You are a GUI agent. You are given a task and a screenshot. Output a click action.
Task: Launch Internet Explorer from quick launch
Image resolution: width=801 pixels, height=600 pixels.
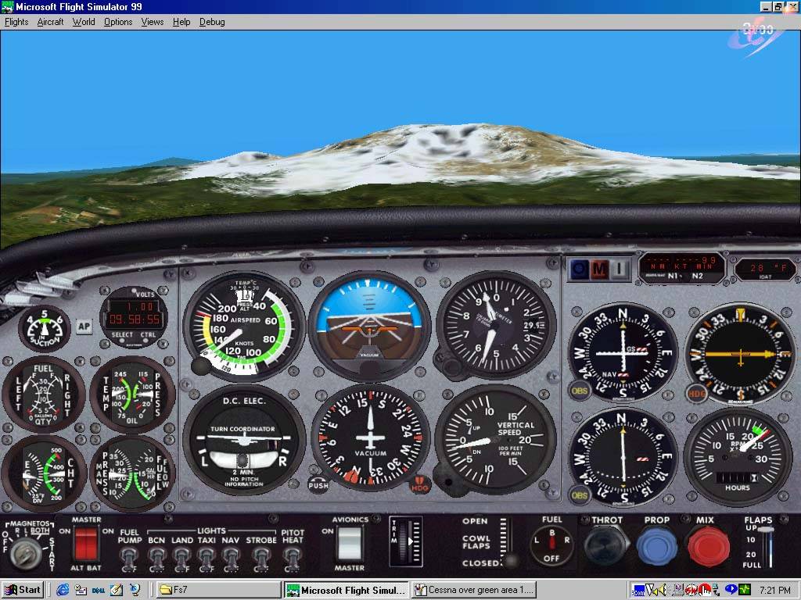tap(63, 591)
